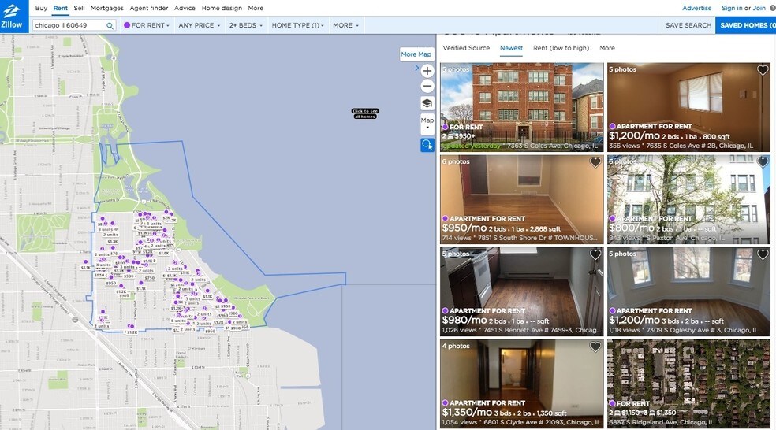Click the Sign in link
Screen dimensions: 776x430
tap(732, 8)
